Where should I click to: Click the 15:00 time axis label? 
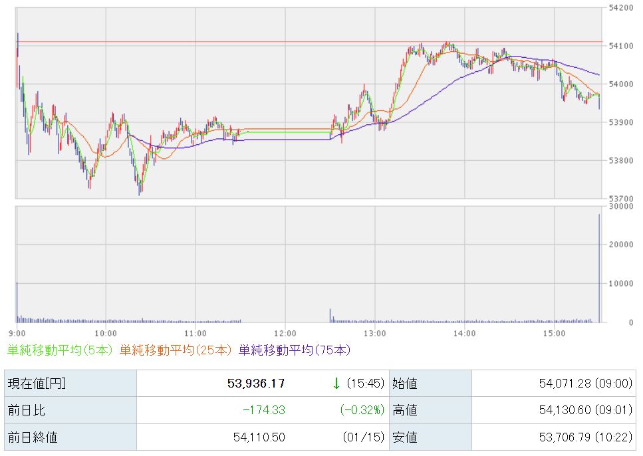pyautogui.click(x=553, y=332)
